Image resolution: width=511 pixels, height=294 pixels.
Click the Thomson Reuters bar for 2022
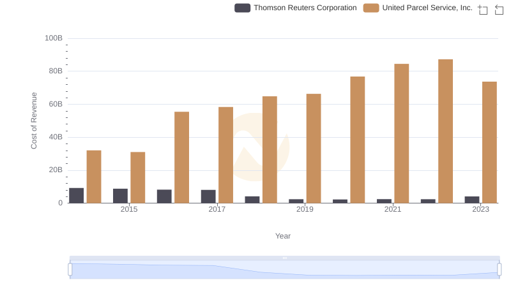pyautogui.click(x=428, y=201)
